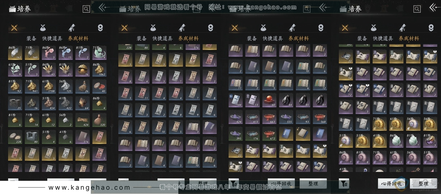The width and height of the screenshot is (441, 194).
Task: Select purple bowl with count 335
Action: [286, 117]
